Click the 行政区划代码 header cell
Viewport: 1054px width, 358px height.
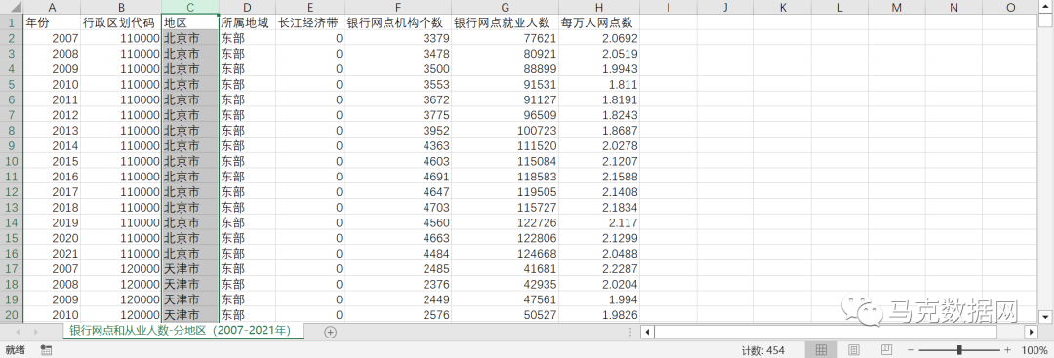[121, 22]
